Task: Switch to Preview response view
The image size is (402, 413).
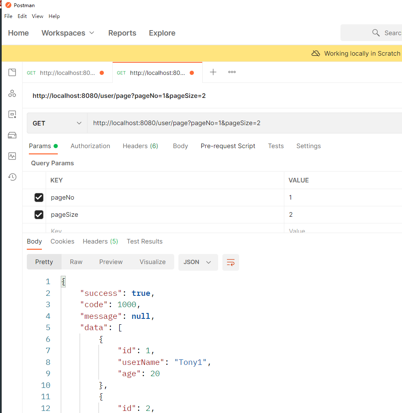Action: 111,262
